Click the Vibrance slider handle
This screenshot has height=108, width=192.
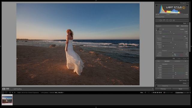[175, 54]
